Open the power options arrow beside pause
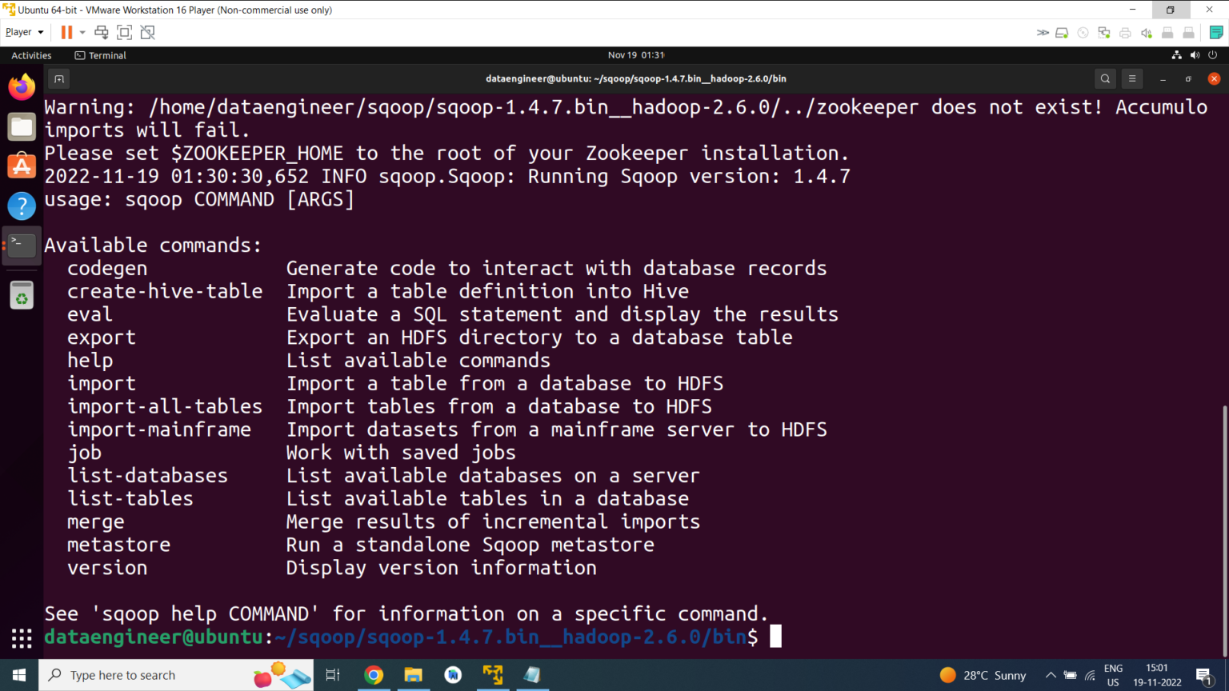The width and height of the screenshot is (1229, 691). pyautogui.click(x=82, y=33)
